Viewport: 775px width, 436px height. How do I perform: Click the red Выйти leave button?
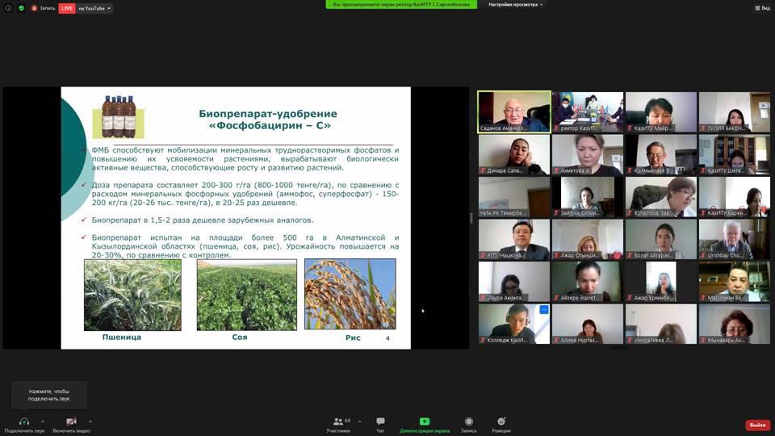pos(757,425)
